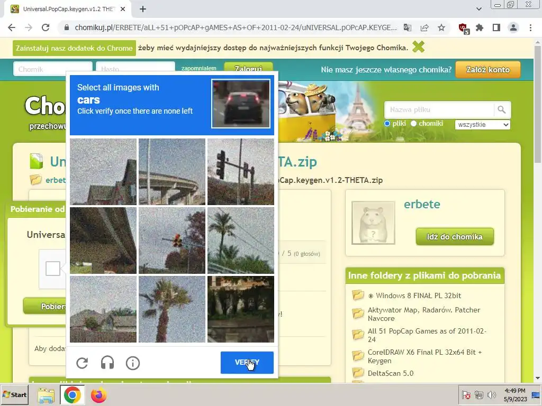Select bottom-middle palm tree captcha tile
542x406 pixels.
point(172,309)
